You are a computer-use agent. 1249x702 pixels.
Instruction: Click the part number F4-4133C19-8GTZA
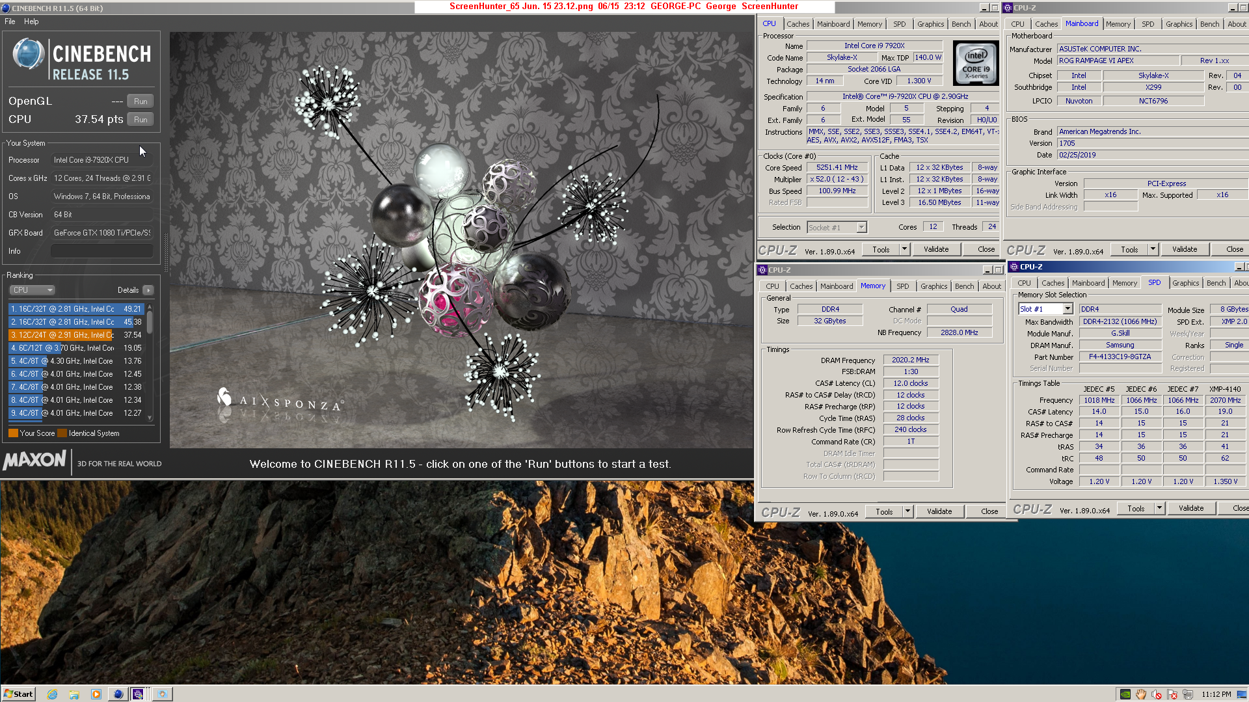1120,357
